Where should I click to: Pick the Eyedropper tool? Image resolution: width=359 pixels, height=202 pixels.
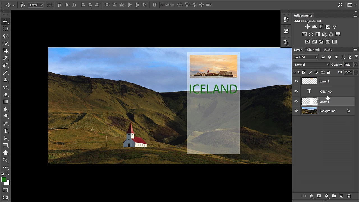tap(5, 58)
